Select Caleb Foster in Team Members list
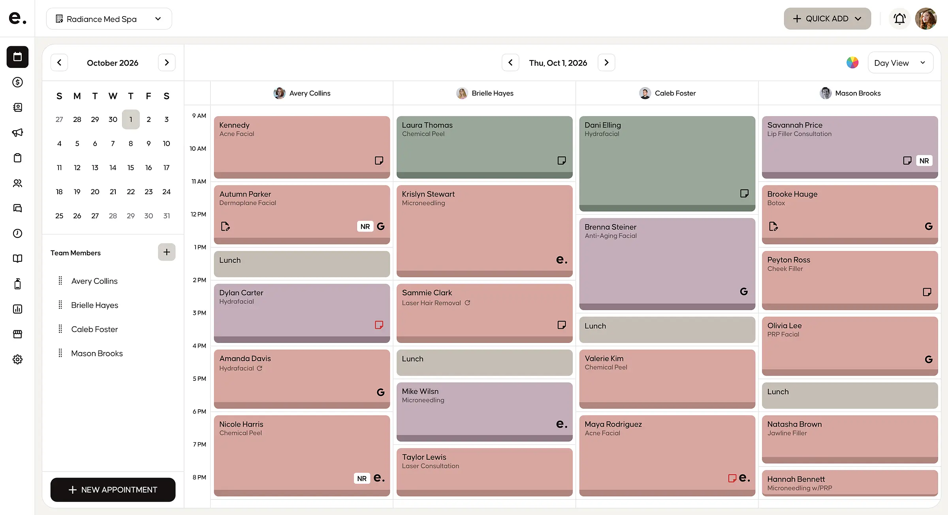Screen dimensions: 948x515 94,329
